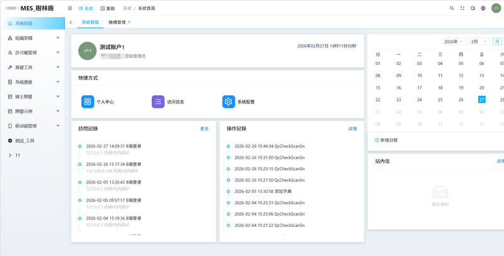
Task: Click the 访问日志 shortcut icon
Action: click(158, 102)
